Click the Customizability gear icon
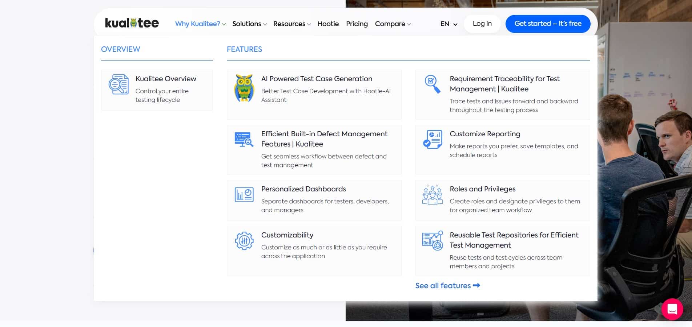The height and width of the screenshot is (327, 692). [x=244, y=241]
